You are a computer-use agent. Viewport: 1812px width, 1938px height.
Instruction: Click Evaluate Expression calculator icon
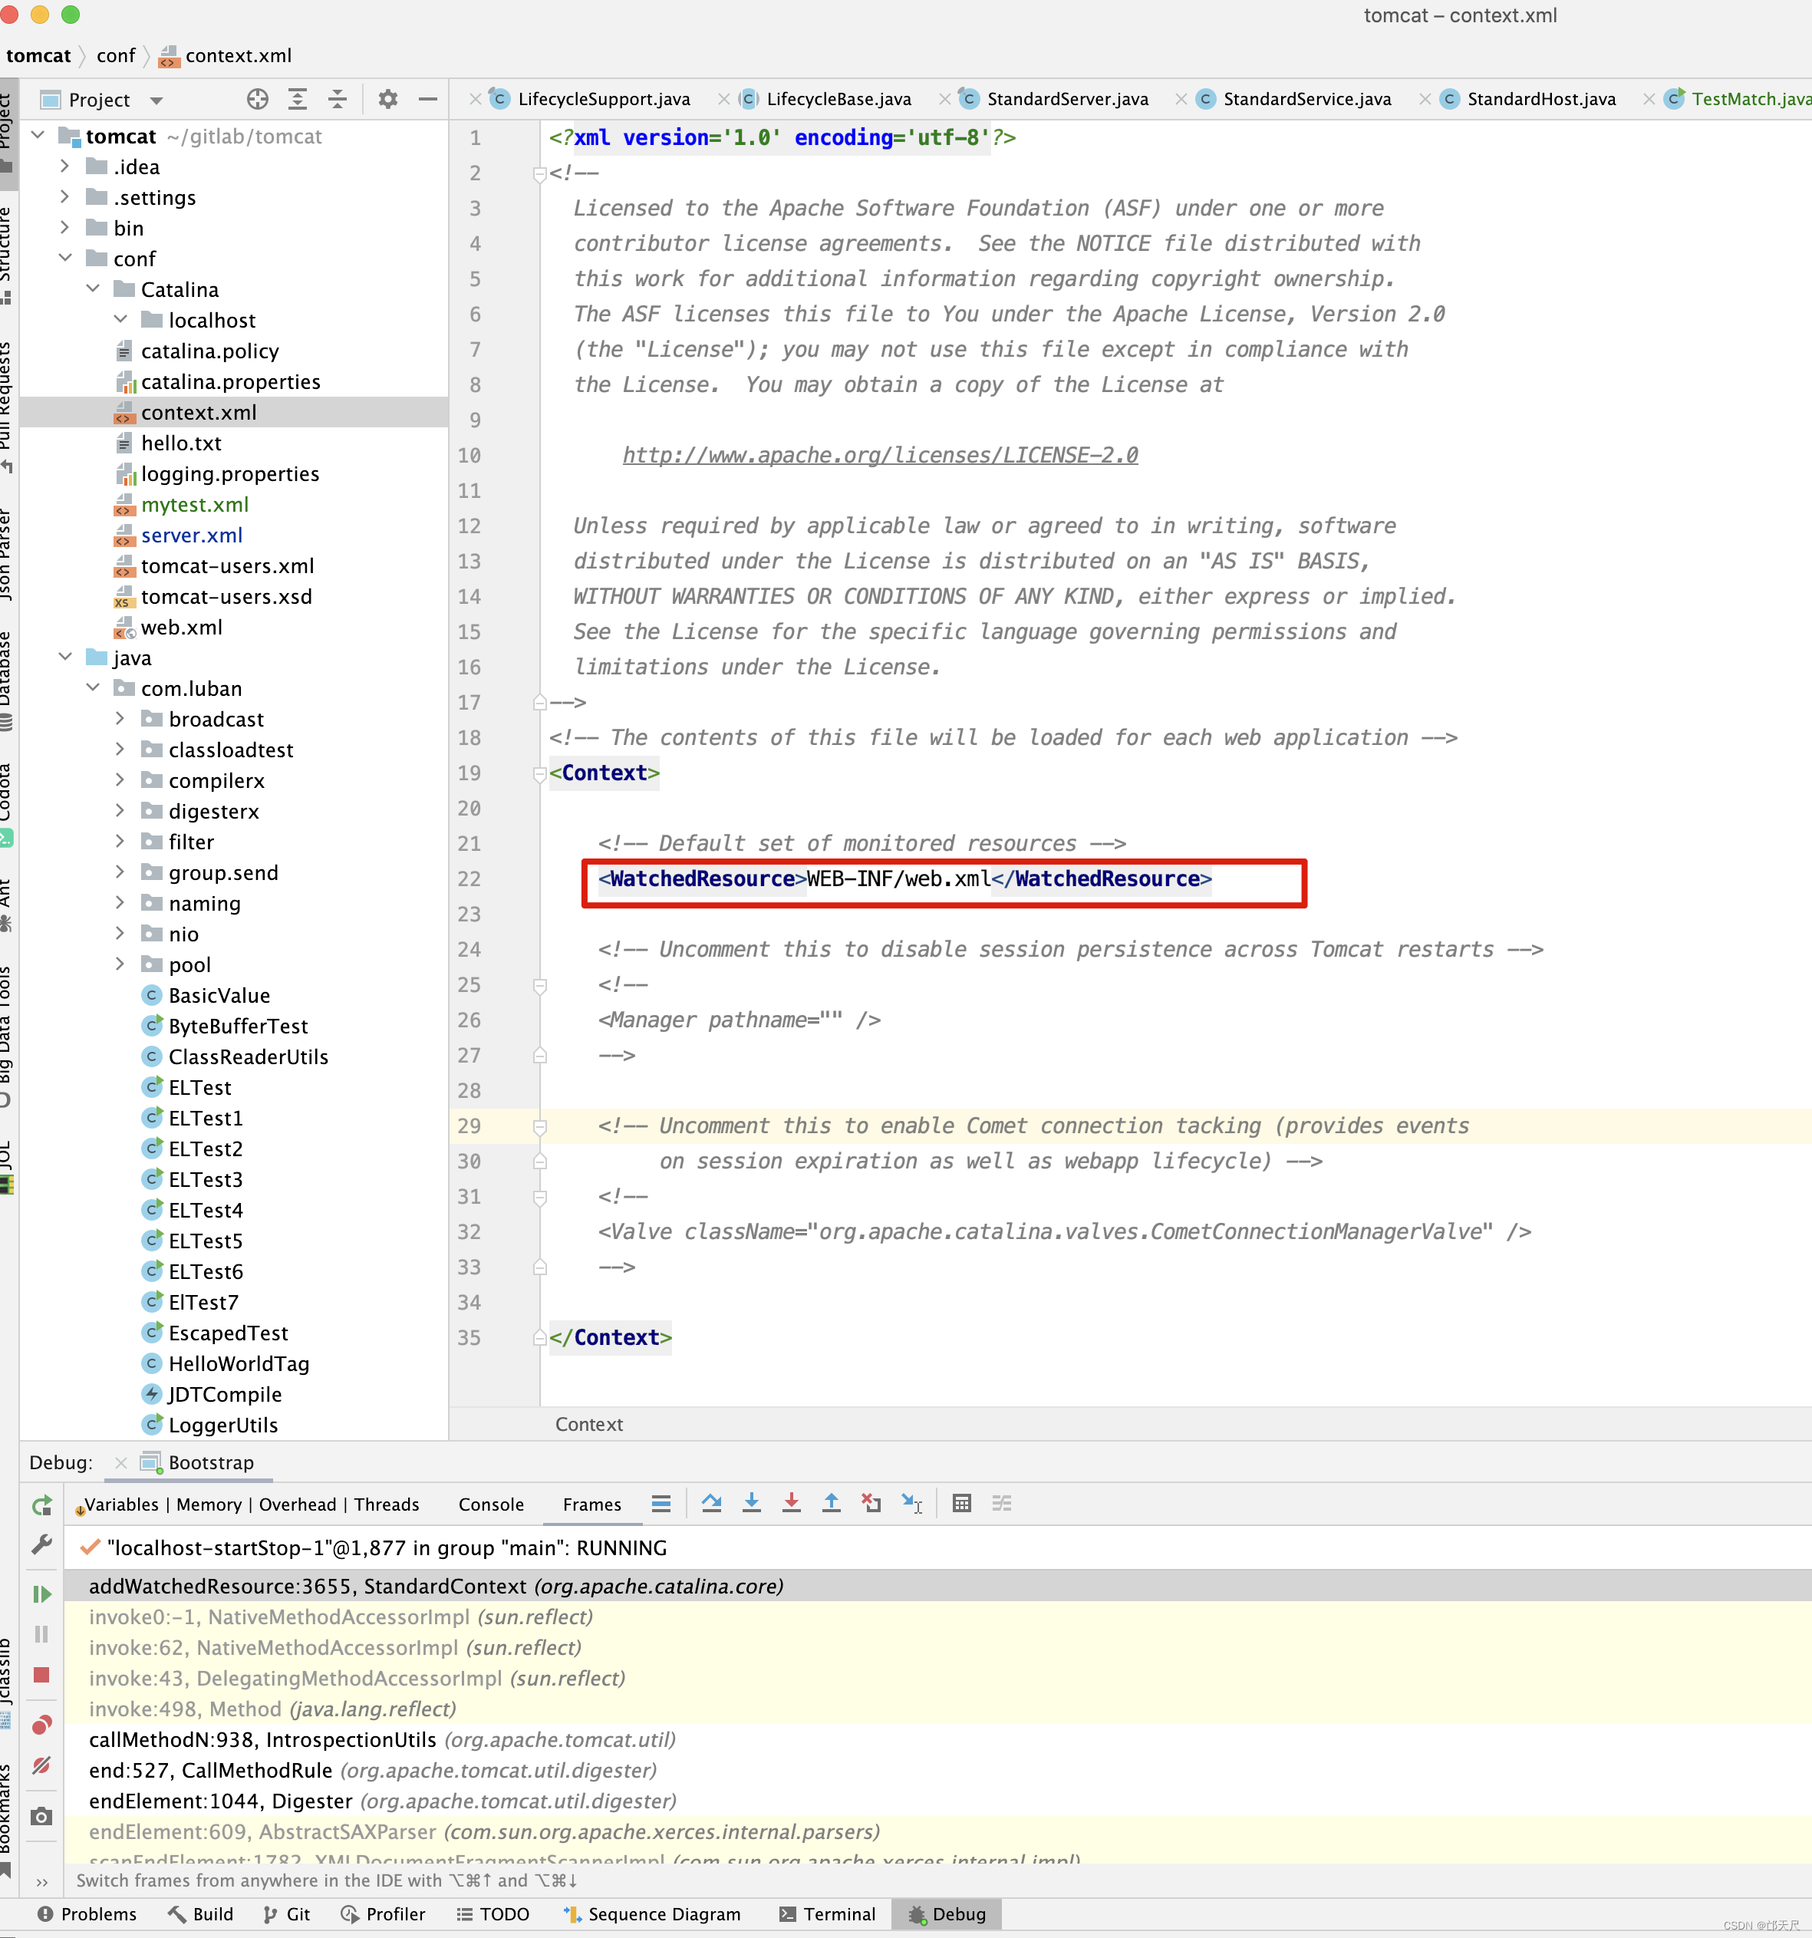[962, 1503]
